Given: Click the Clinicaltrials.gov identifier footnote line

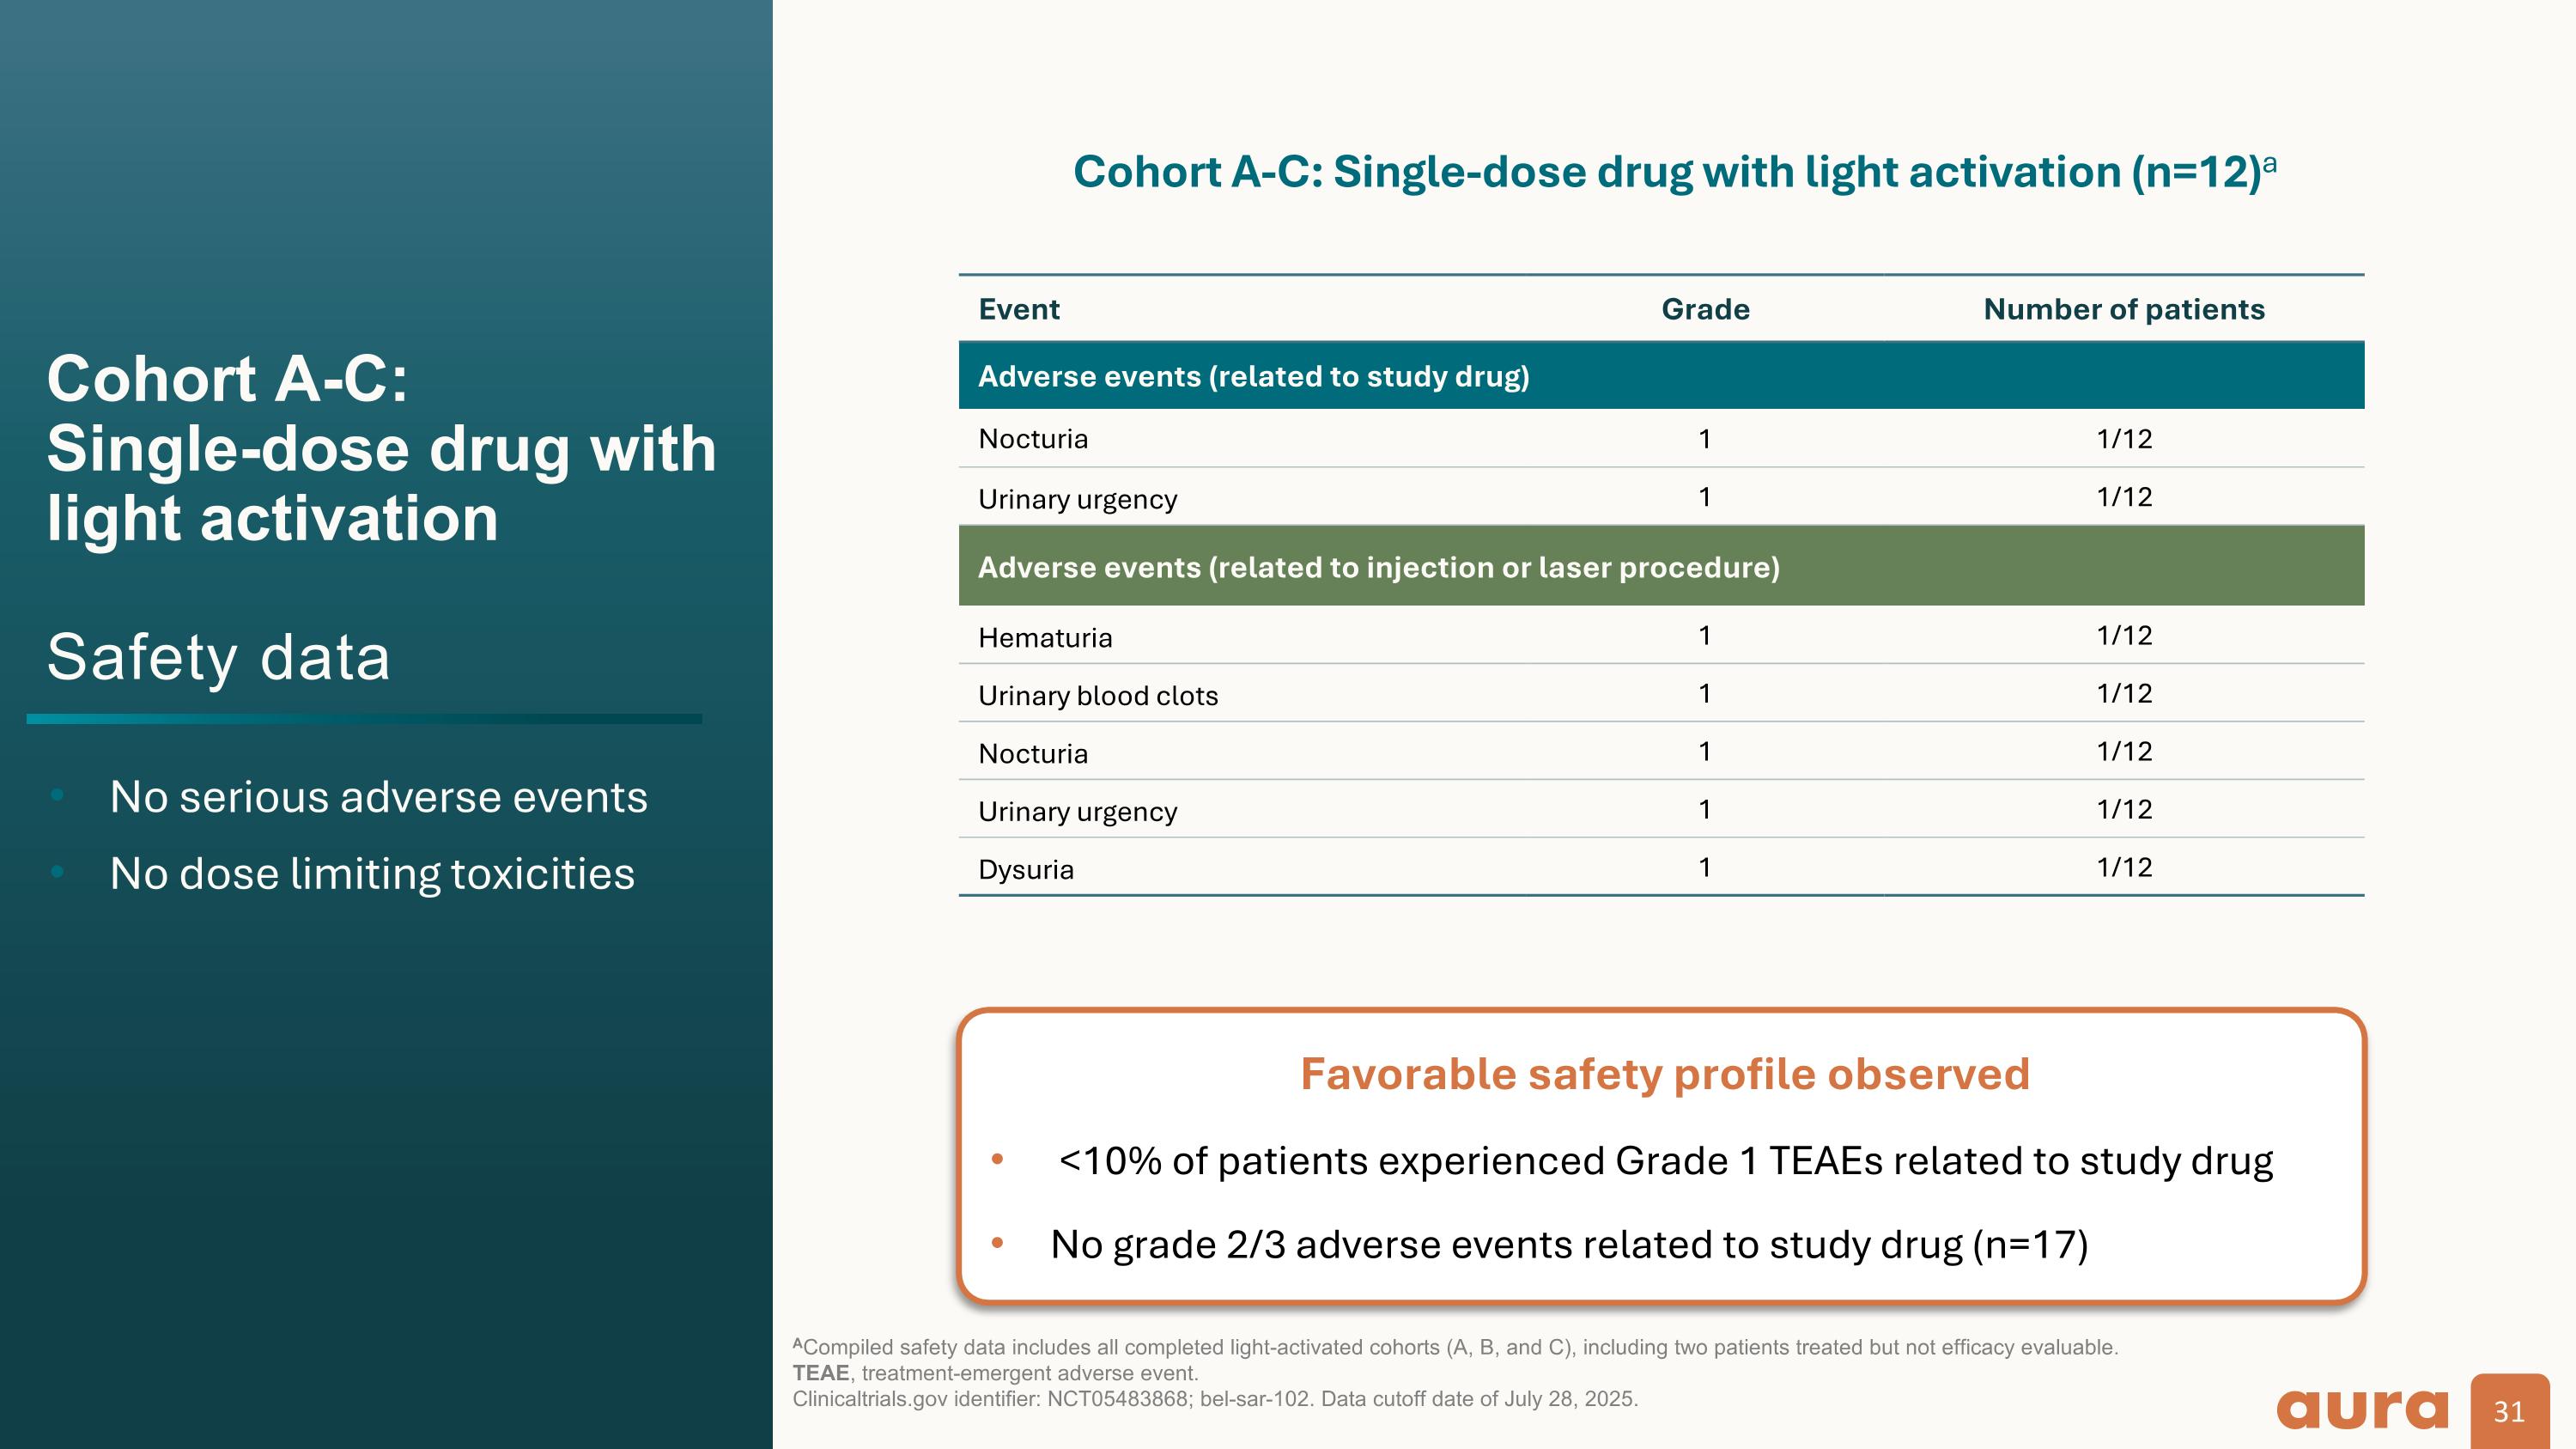Looking at the screenshot, I should click(1215, 1398).
